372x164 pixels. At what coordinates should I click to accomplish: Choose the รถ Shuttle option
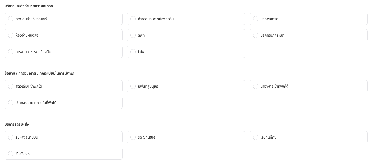click(133, 137)
